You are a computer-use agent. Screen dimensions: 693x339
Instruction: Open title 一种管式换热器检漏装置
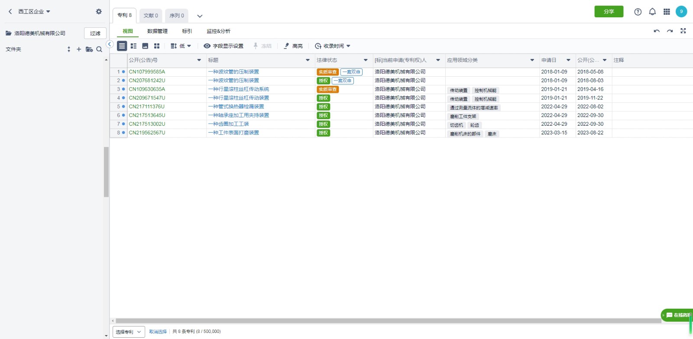tap(236, 107)
